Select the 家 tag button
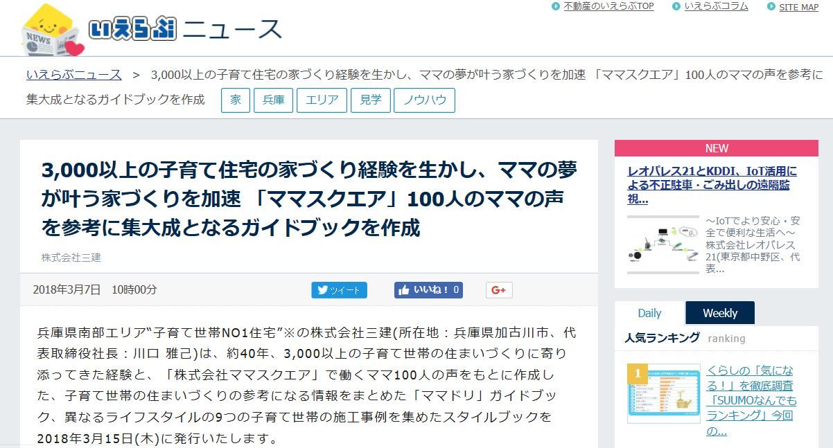The height and width of the screenshot is (448, 833). tap(236, 100)
